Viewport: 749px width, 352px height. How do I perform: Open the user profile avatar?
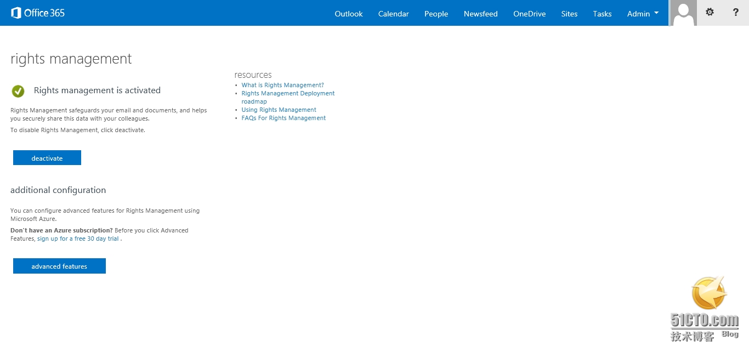(683, 13)
